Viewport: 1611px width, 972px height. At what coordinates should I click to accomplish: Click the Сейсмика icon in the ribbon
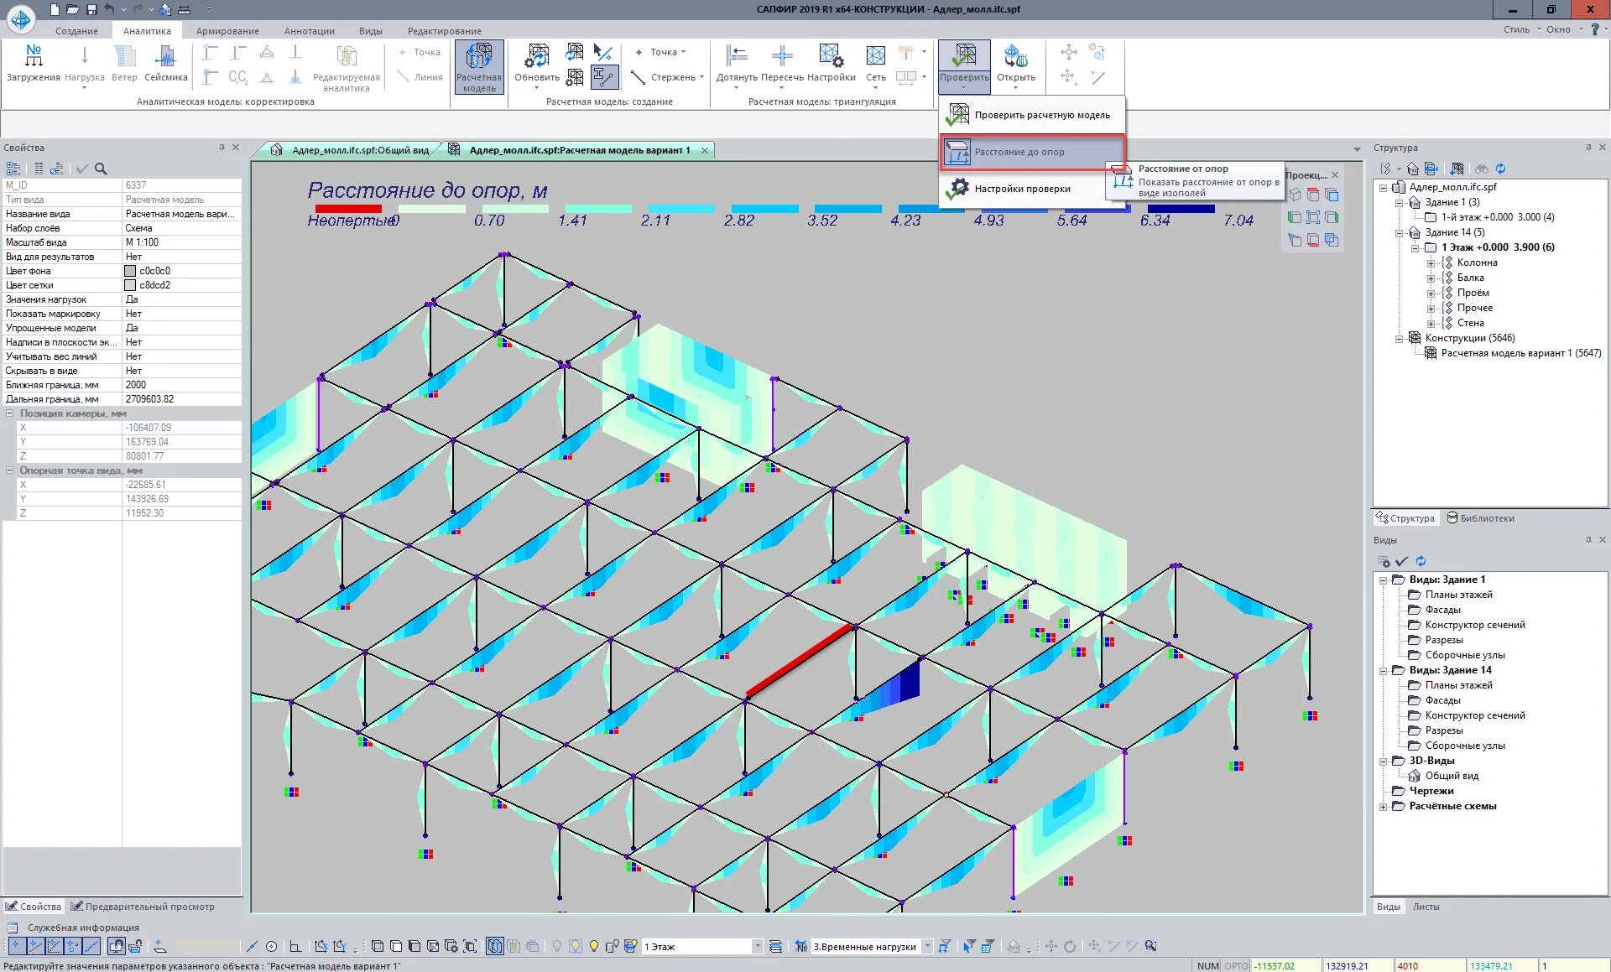[165, 57]
